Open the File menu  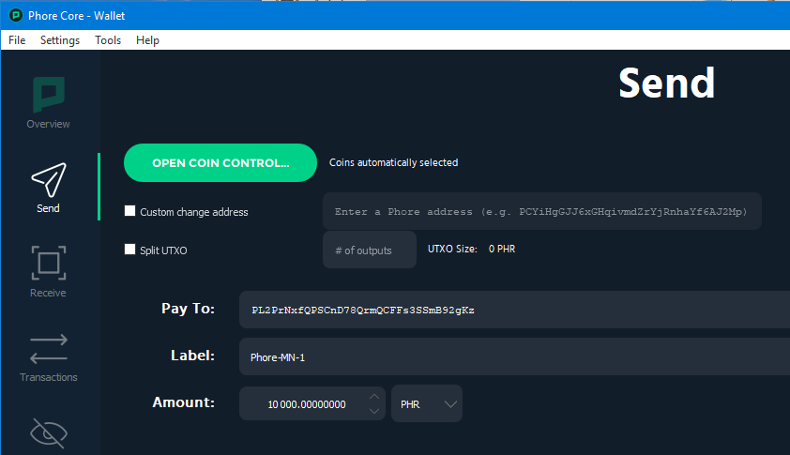pos(17,40)
